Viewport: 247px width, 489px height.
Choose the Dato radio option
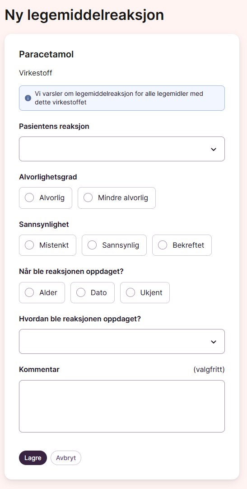pyautogui.click(x=93, y=292)
